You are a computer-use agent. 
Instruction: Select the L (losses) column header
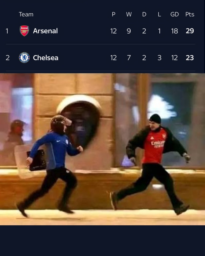159,15
